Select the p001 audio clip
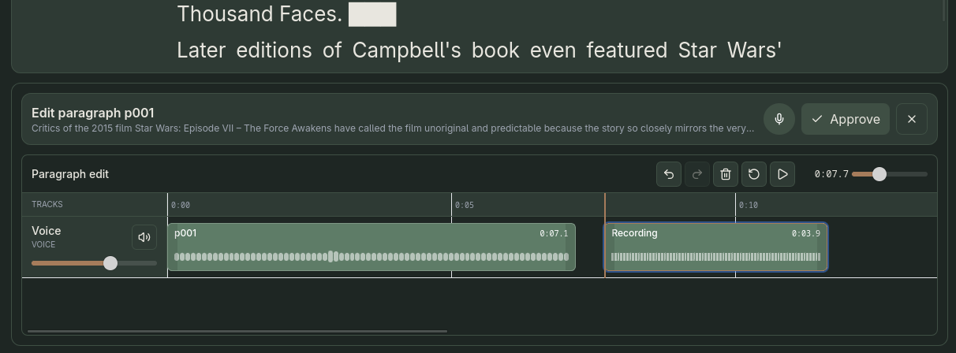The height and width of the screenshot is (353, 956). pyautogui.click(x=372, y=247)
